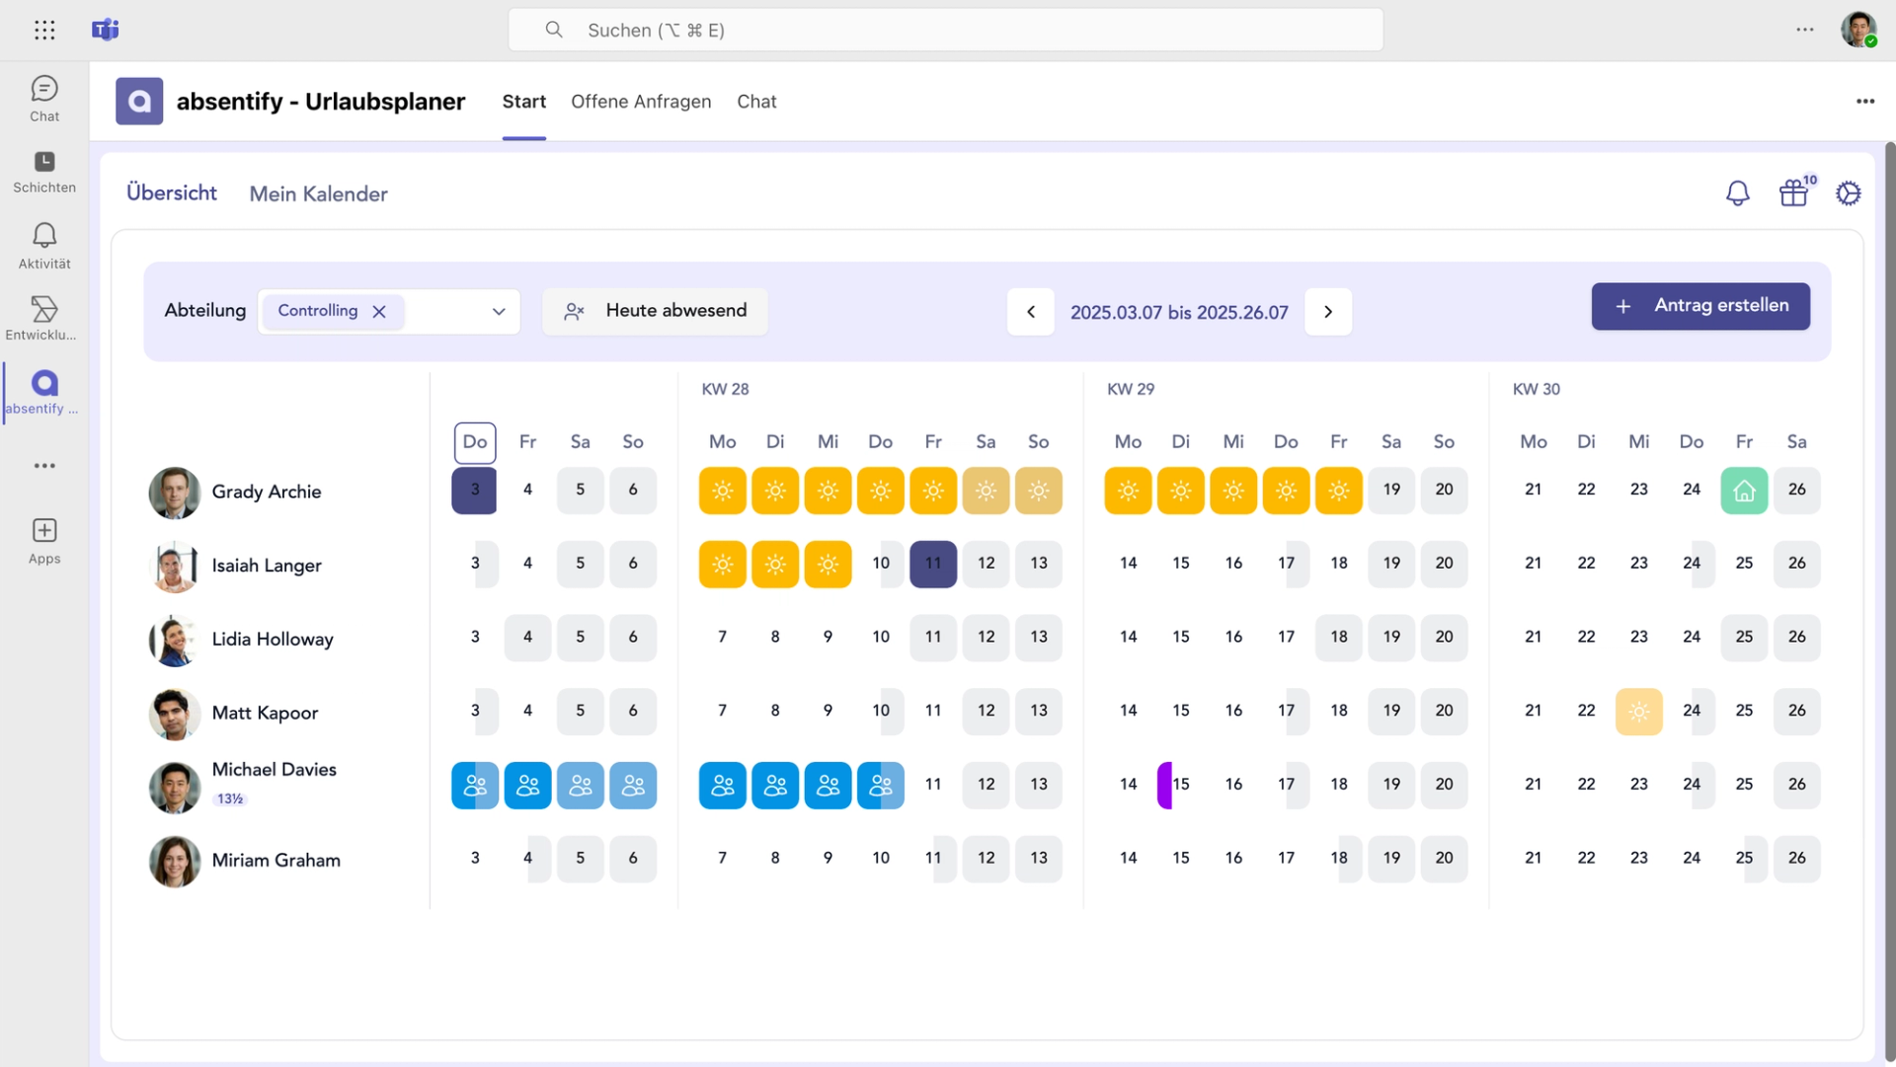Open the Übersicht view link

(172, 193)
